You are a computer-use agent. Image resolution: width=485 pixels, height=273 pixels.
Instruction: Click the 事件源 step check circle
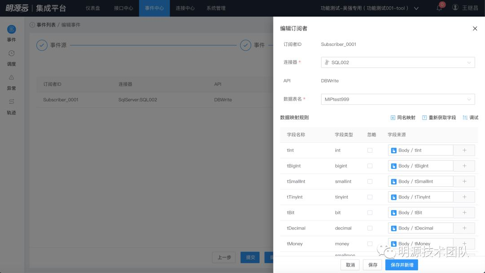coord(42,45)
